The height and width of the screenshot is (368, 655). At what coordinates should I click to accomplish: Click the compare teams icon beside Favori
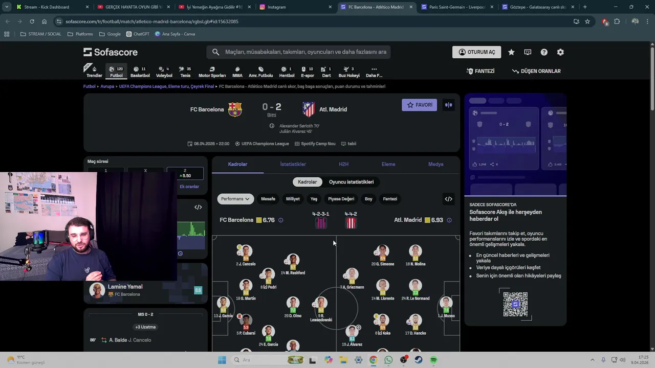point(448,105)
